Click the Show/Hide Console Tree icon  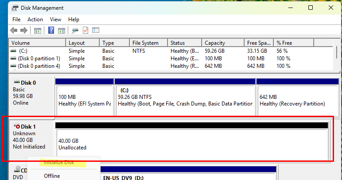click(x=38, y=31)
